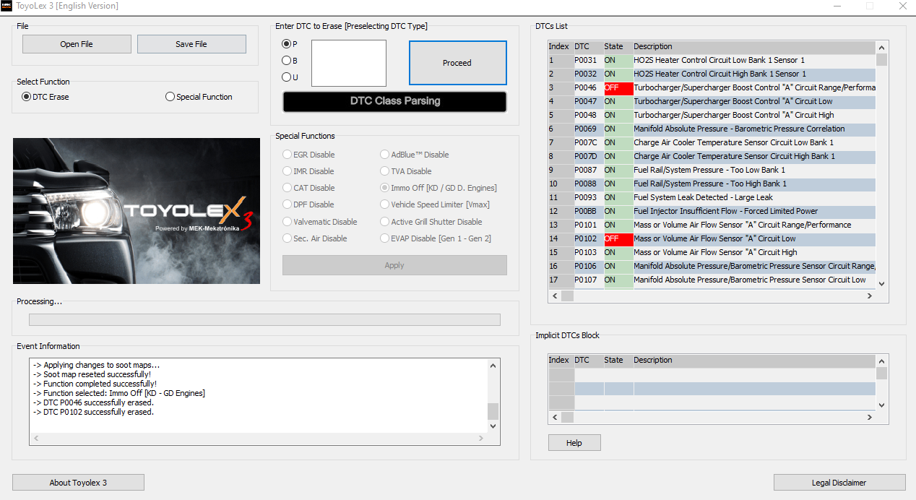
Task: Open the Legal Disclaimer
Action: tap(839, 483)
